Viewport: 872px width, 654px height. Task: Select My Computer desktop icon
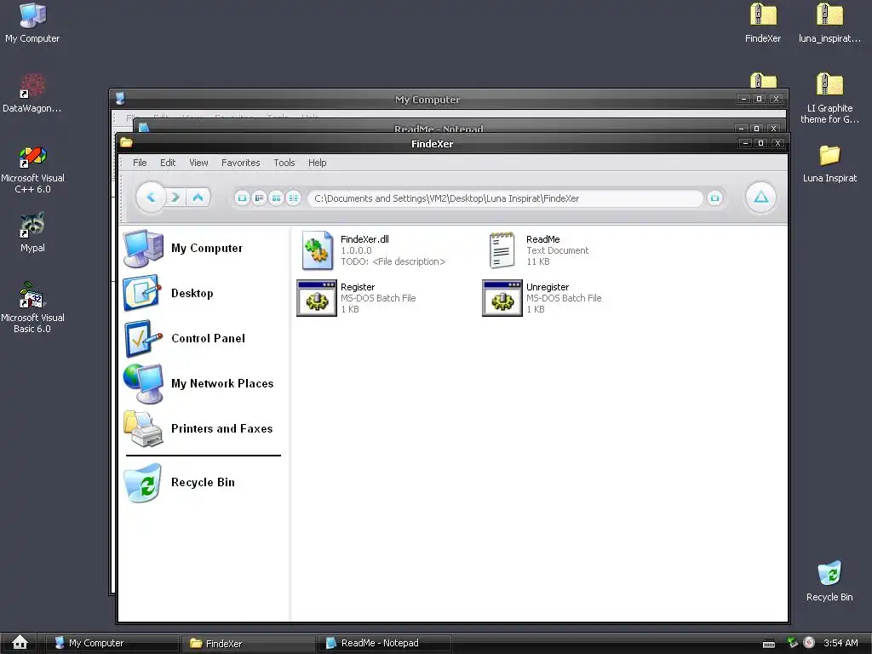tap(32, 23)
